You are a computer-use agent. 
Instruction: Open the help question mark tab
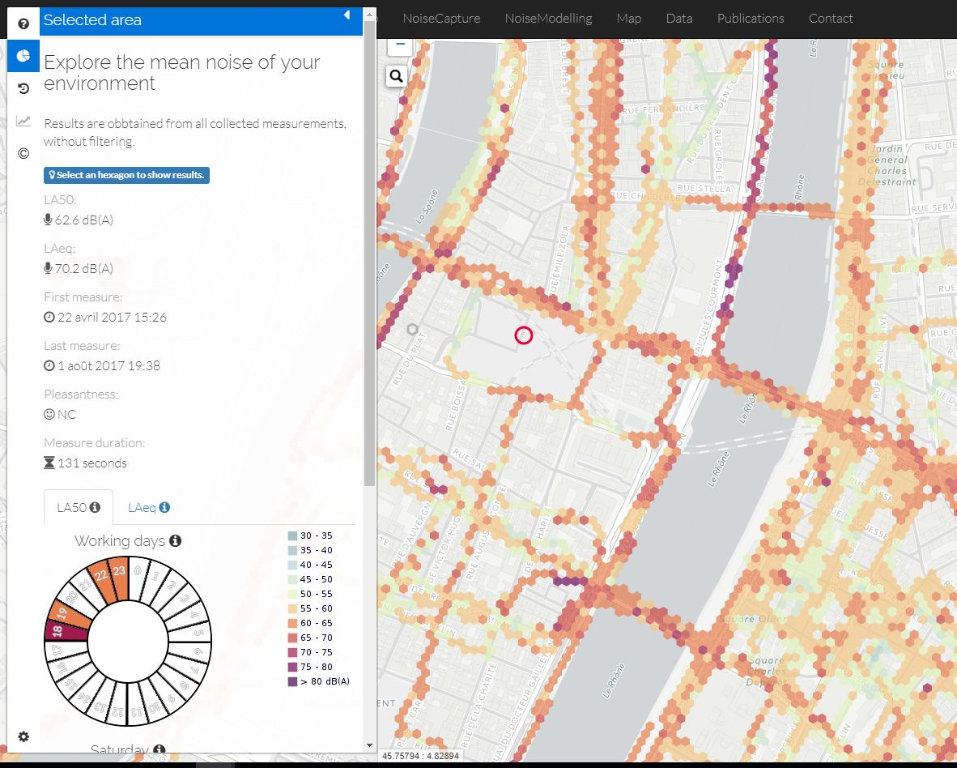pos(23,23)
